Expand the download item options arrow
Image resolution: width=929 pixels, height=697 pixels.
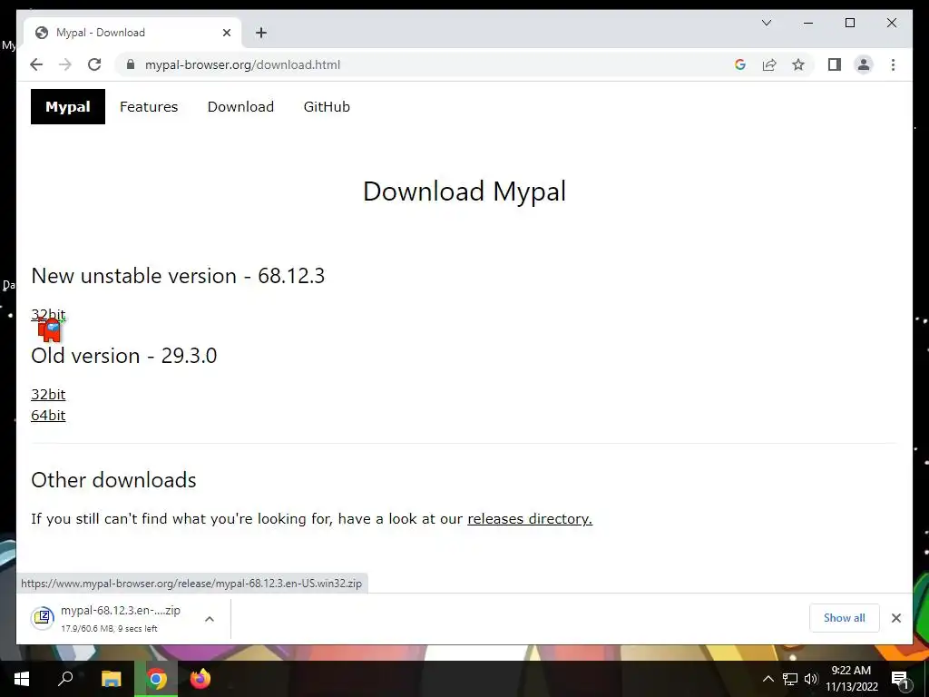point(210,619)
